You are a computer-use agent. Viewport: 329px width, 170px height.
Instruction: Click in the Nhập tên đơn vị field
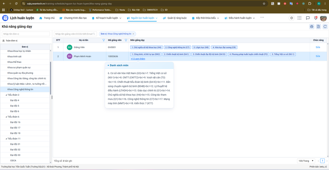pyautogui.click(x=26, y=34)
